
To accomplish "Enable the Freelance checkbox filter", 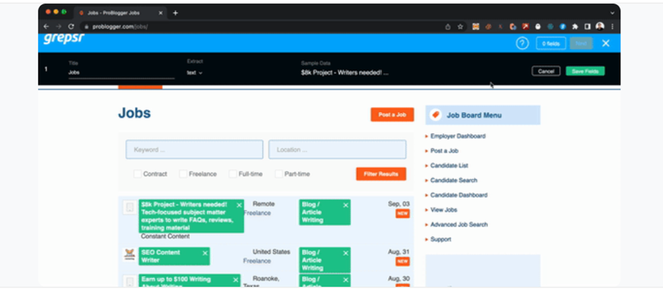I will [183, 174].
